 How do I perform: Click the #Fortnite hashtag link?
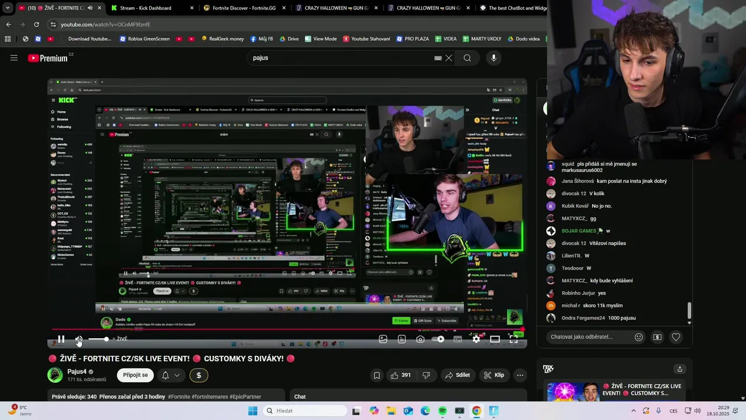click(x=179, y=397)
